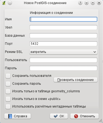Viewport: 103px width, 123px height.
Task: Click the Режим SSL label
Action: tap(14, 52)
